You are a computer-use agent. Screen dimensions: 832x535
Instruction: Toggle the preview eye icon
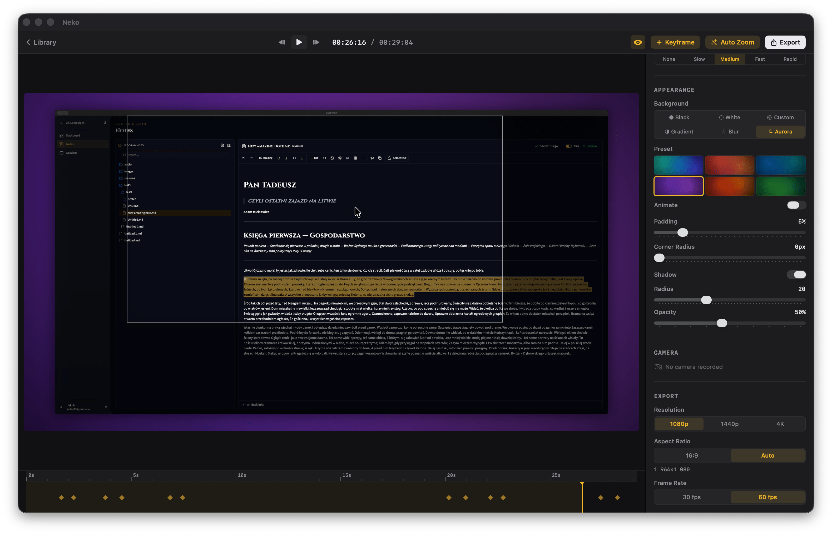[x=638, y=42]
